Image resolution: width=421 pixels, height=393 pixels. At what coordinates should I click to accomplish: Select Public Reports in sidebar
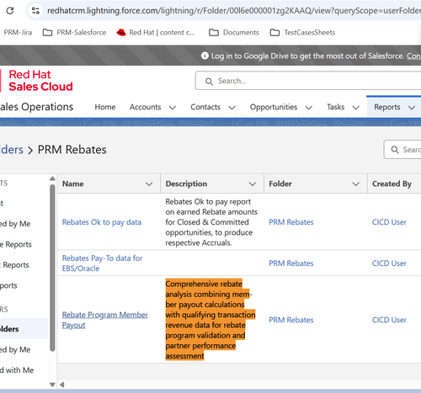14,265
